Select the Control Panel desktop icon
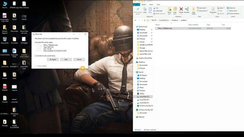Screen dimensions: 244x137 click(5, 52)
